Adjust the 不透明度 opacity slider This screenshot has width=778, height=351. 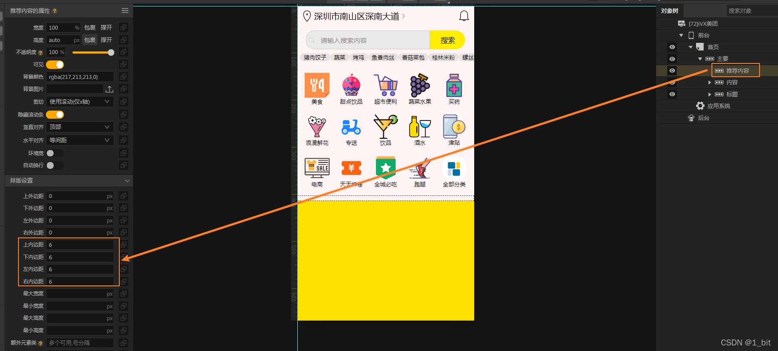point(93,52)
